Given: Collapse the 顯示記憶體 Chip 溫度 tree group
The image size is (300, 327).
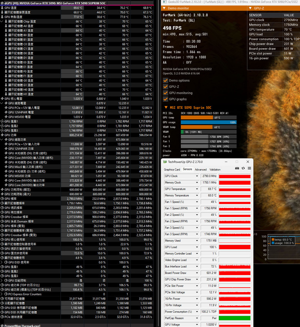Looking at the screenshot, I should 2,21.
